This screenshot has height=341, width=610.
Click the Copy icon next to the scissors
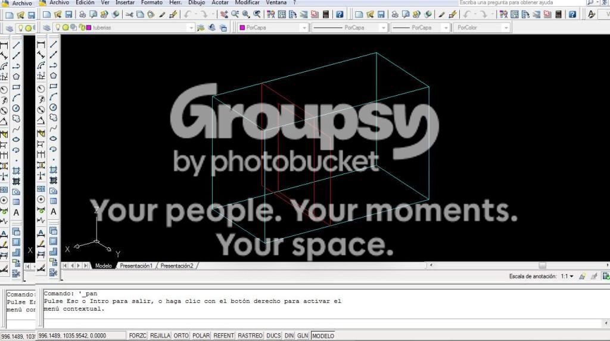tap(140, 15)
